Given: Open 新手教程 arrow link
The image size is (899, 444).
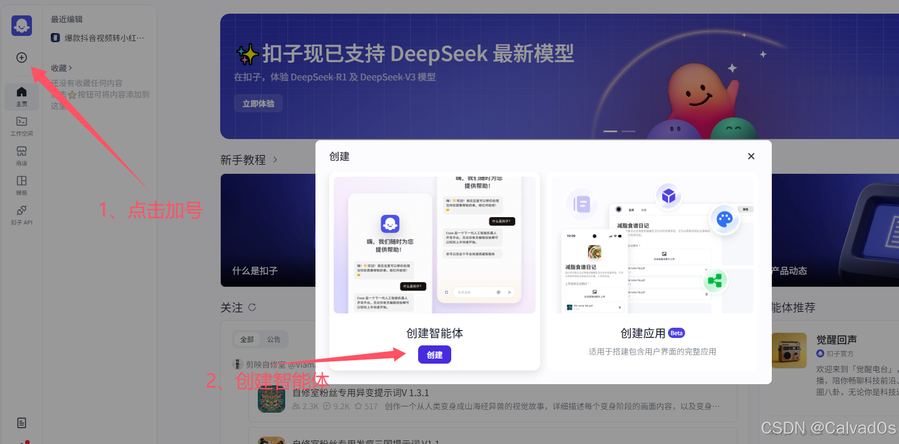Looking at the screenshot, I should tap(275, 160).
